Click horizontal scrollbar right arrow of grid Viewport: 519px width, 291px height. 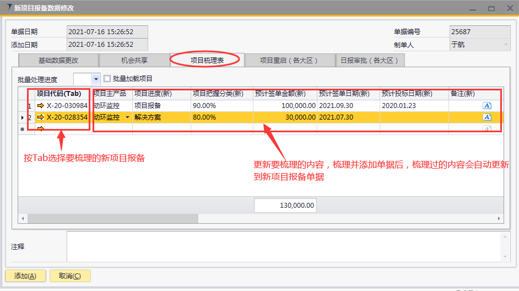coord(499,219)
